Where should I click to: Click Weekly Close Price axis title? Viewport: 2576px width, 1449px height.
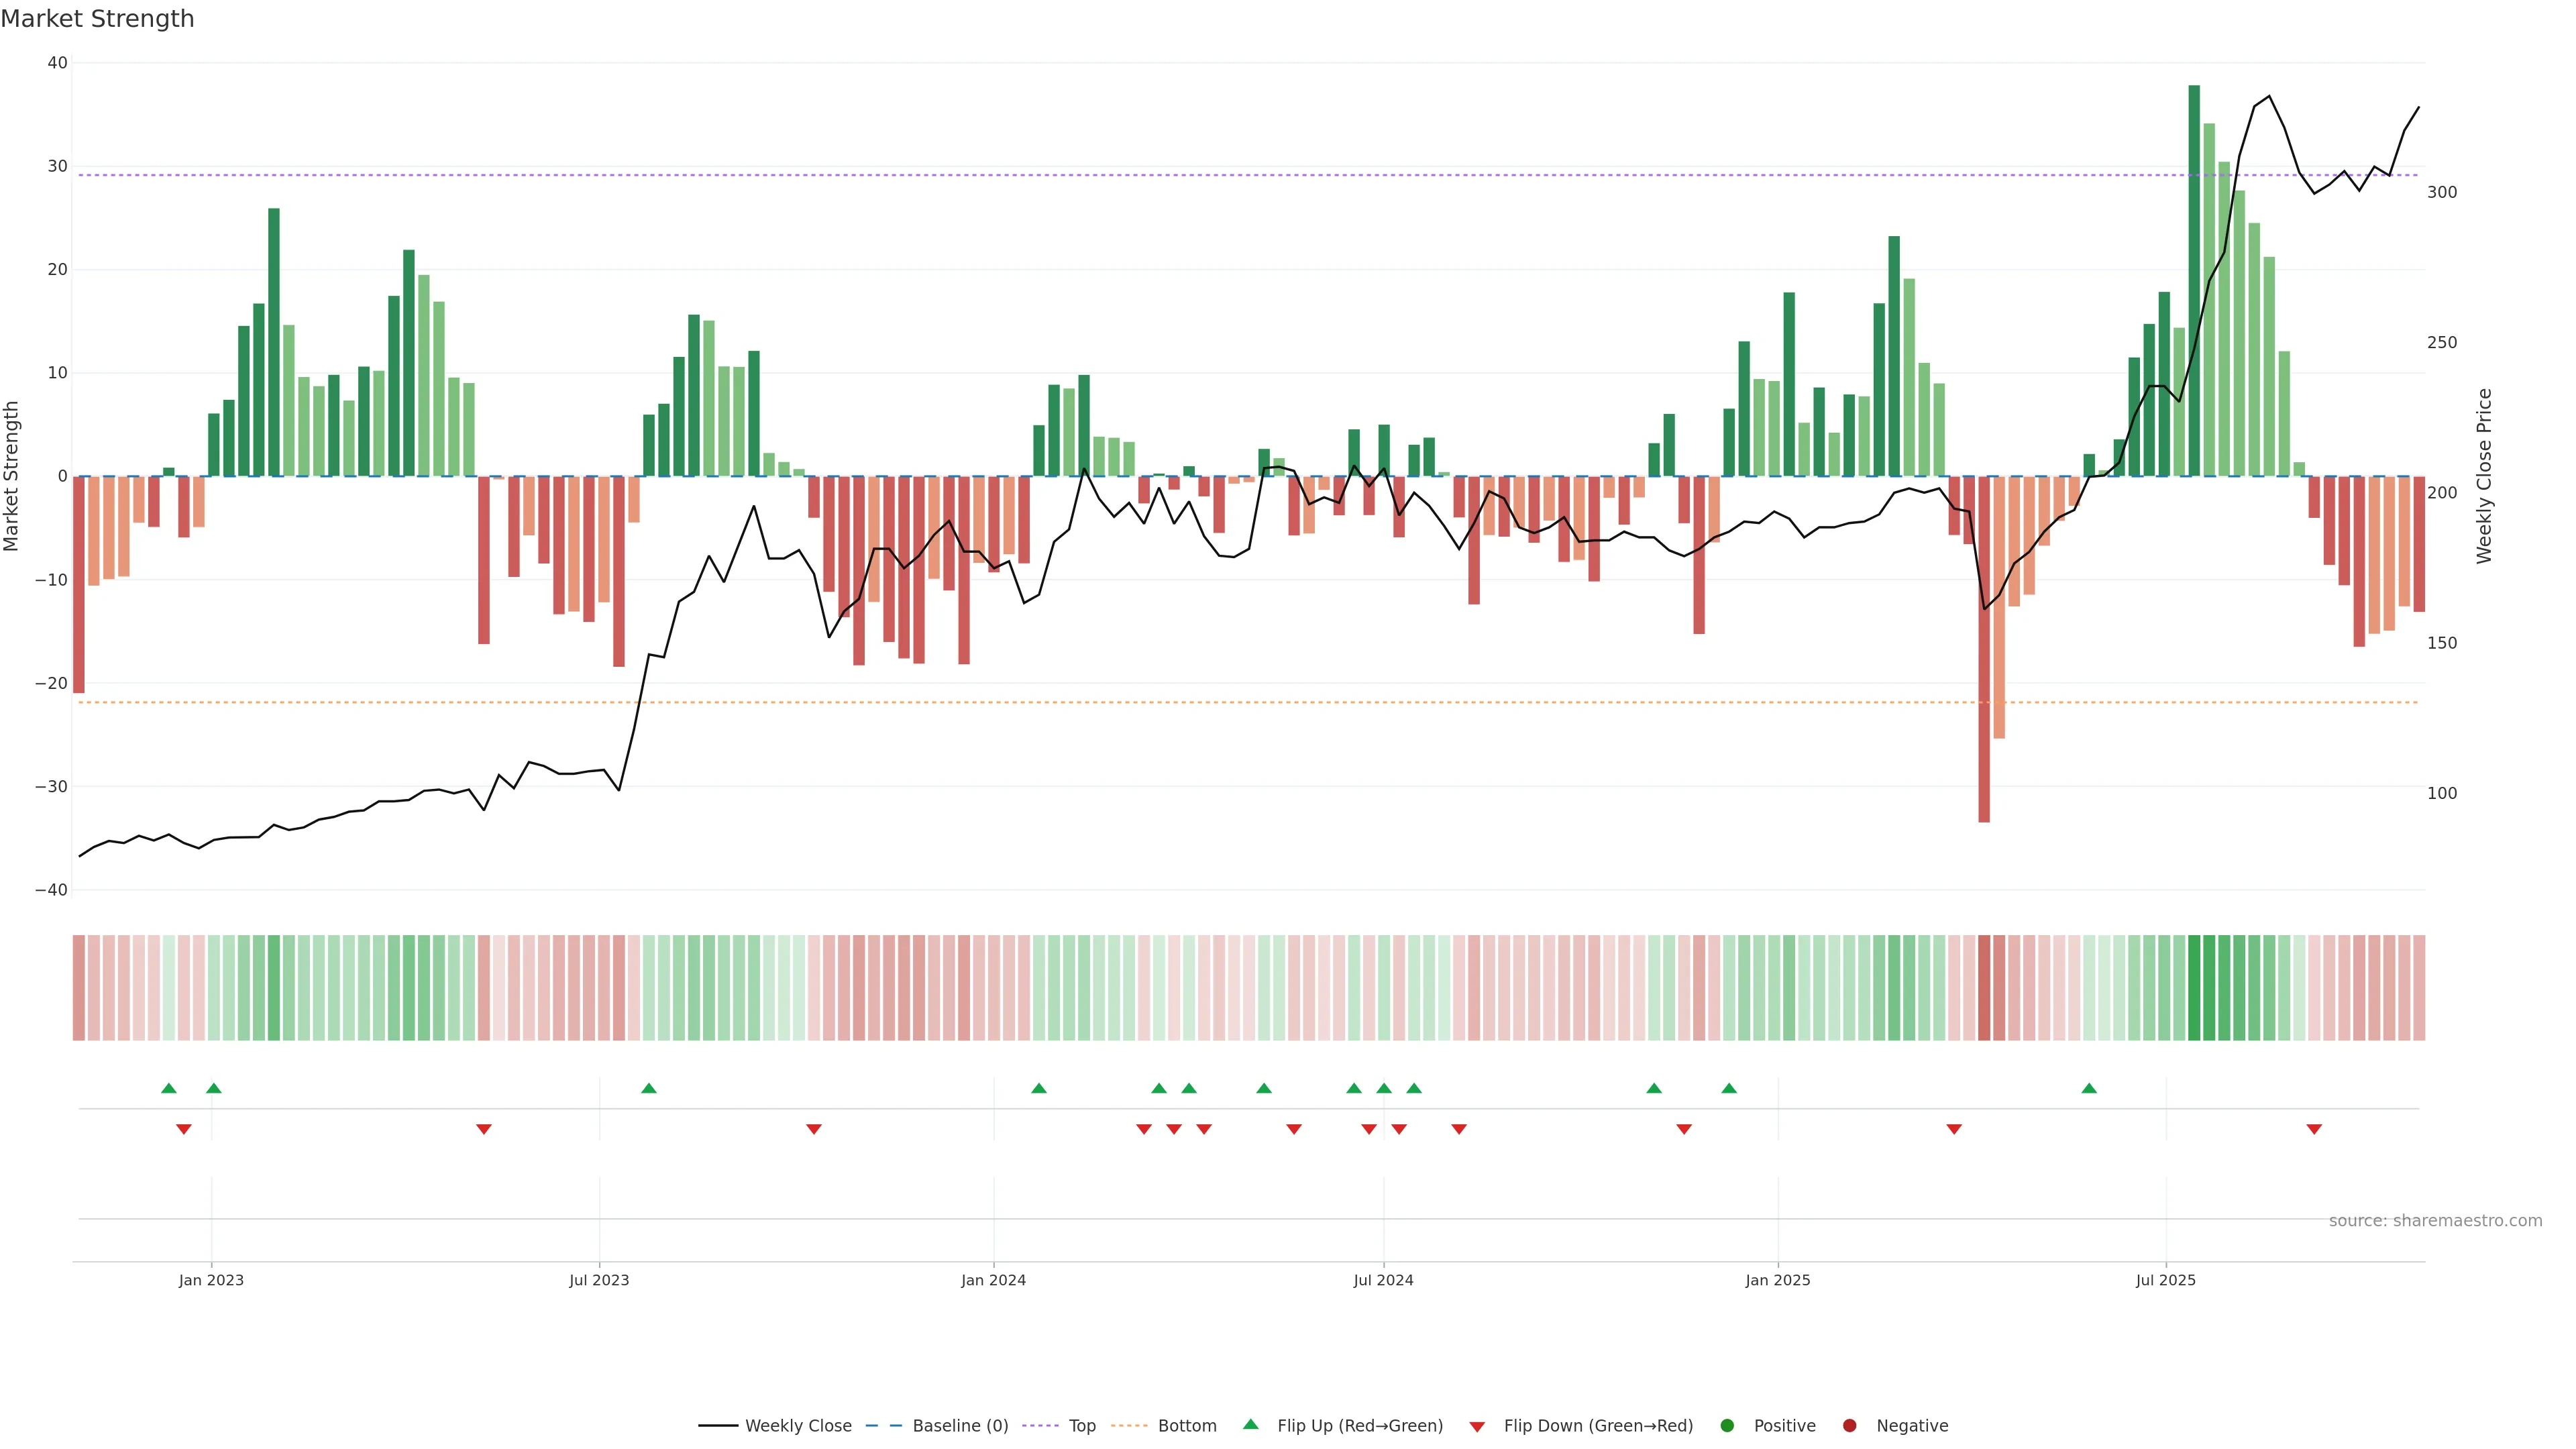click(x=2485, y=476)
